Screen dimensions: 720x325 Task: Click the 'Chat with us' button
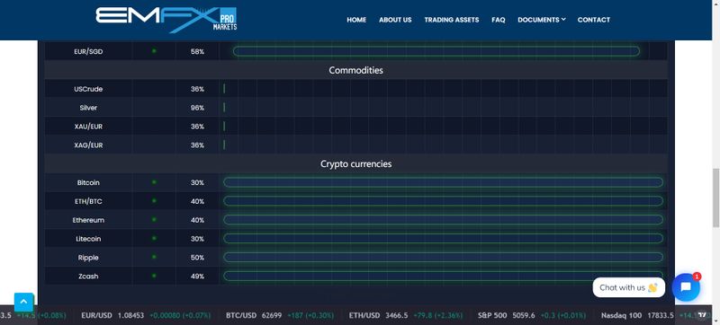click(x=628, y=287)
